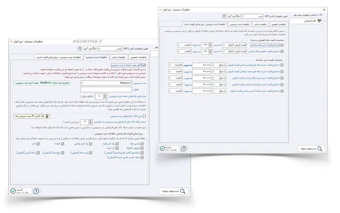Image resolution: width=340 pixels, height=213 pixels.
Task: Click the trash icon on پاک کردن لاگ وب سرویس ها
Action: tap(47, 116)
